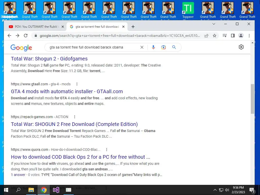Viewport: 260px width, 195px height.
Task: Show hidden system tray icons
Action: pos(215,190)
